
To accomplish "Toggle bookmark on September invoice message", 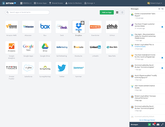I will coord(162,58).
